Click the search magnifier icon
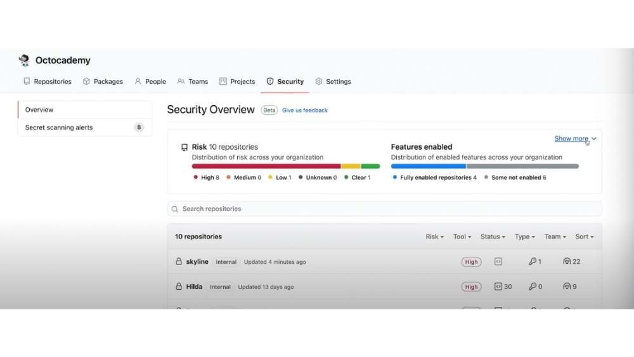The image size is (634, 357). click(x=175, y=209)
